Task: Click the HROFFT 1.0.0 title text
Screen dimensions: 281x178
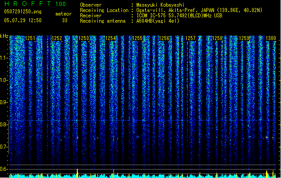Action: 35,4
